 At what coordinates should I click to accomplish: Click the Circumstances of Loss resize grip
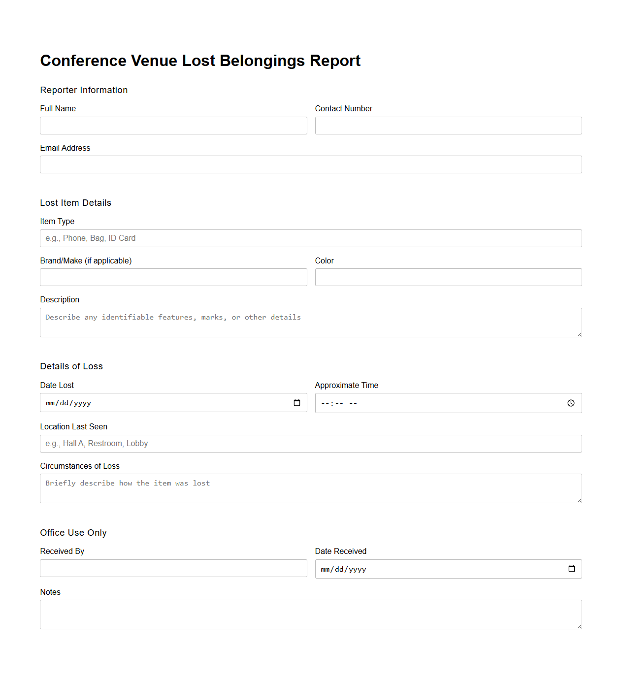[x=579, y=500]
